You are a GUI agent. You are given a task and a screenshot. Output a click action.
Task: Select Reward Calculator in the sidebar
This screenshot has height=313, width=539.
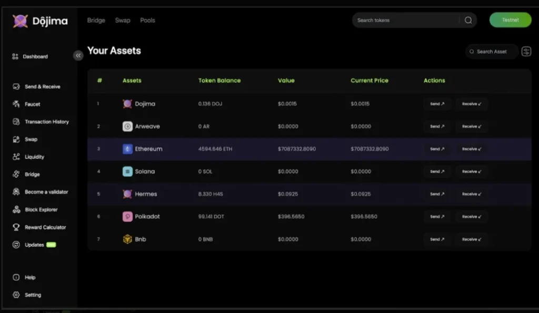tap(45, 227)
